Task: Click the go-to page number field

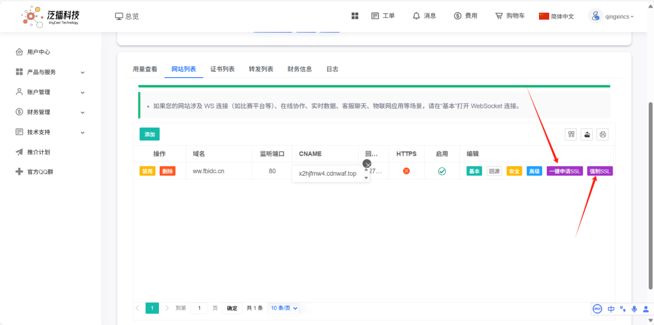Action: 199,308
